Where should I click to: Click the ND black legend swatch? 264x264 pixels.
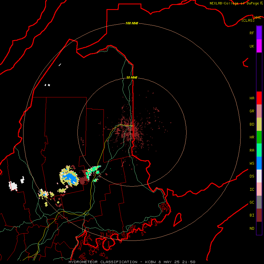(x=259, y=228)
